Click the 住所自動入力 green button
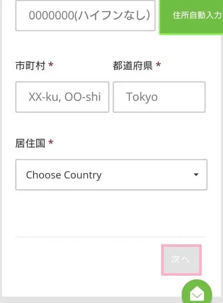This screenshot has width=223, height=303. click(x=191, y=17)
